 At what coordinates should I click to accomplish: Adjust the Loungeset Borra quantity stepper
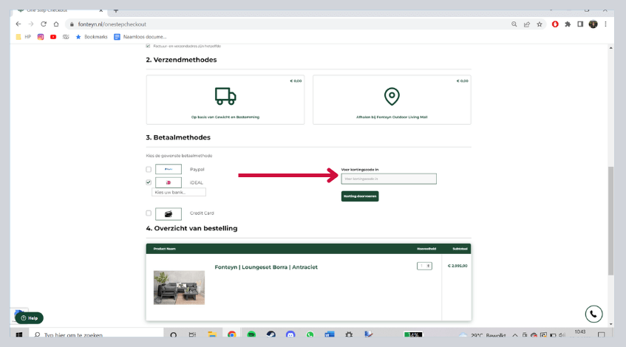coord(423,266)
